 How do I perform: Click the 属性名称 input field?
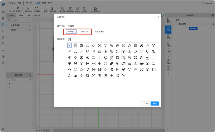click(x=112, y=26)
